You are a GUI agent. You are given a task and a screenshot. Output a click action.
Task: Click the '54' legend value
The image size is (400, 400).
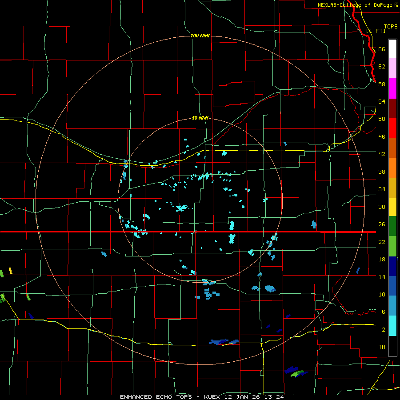382,101
